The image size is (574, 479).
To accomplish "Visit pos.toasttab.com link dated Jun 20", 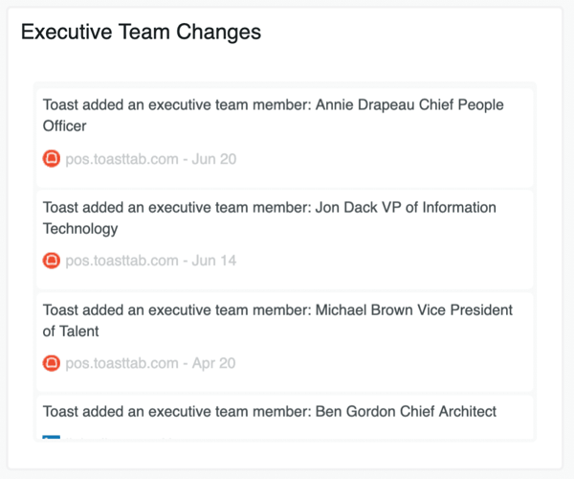I will coord(121,159).
